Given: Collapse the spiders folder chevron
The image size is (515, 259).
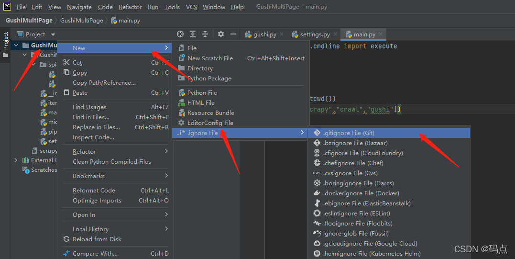Looking at the screenshot, I should tap(34, 65).
